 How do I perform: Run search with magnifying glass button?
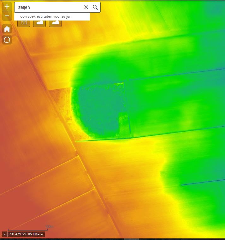pyautogui.click(x=95, y=7)
